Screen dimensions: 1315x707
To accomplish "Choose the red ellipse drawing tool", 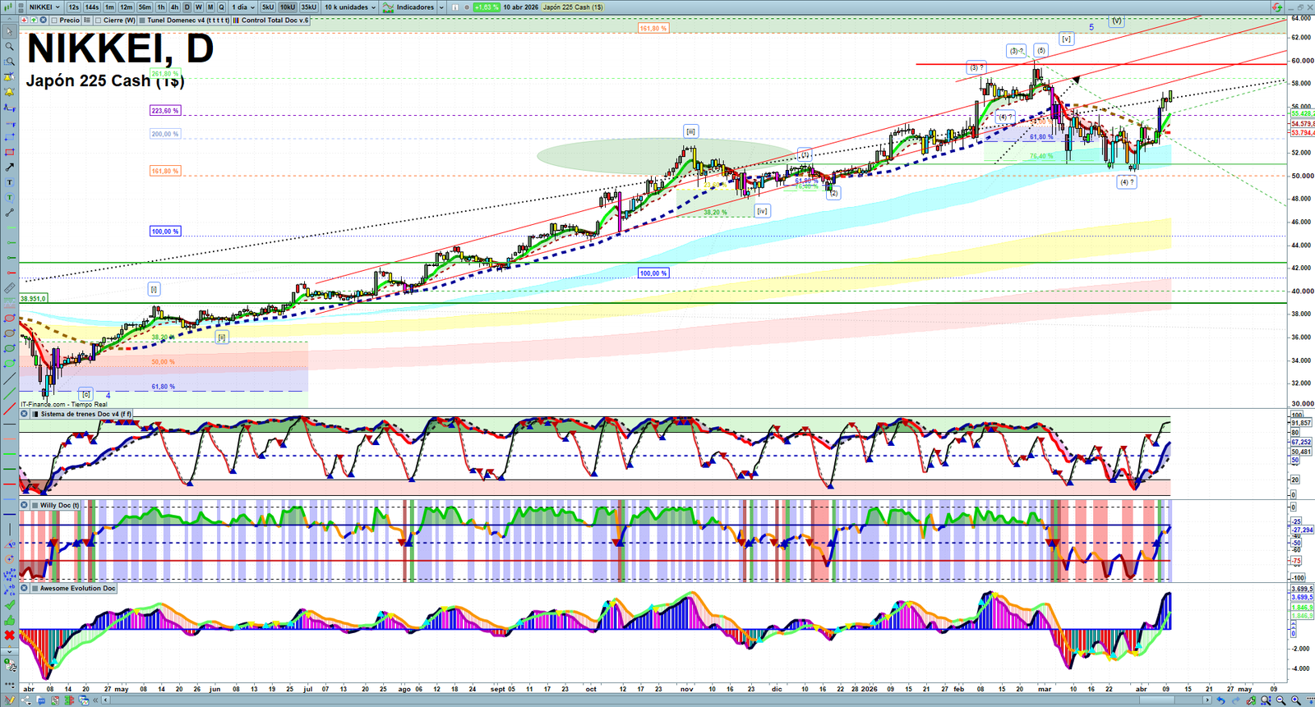I will [x=9, y=319].
